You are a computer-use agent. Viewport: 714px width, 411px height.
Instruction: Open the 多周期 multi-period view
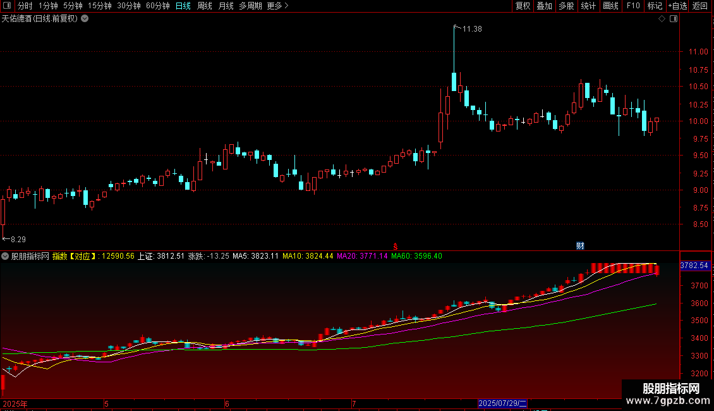[x=250, y=6]
